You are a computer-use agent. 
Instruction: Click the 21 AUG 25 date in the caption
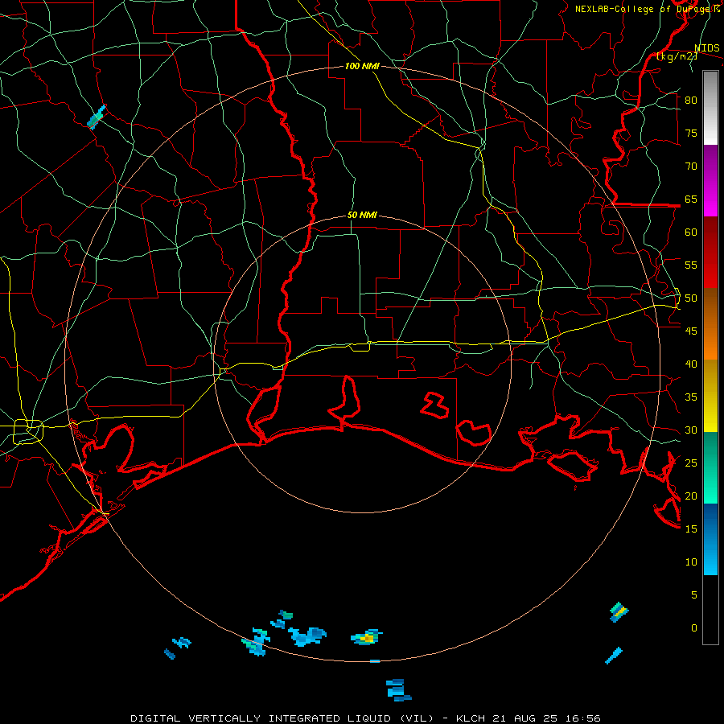pyautogui.click(x=528, y=718)
